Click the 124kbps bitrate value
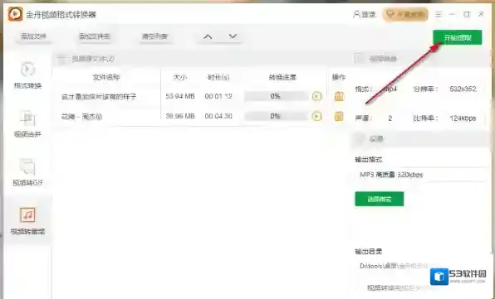 tap(463, 118)
